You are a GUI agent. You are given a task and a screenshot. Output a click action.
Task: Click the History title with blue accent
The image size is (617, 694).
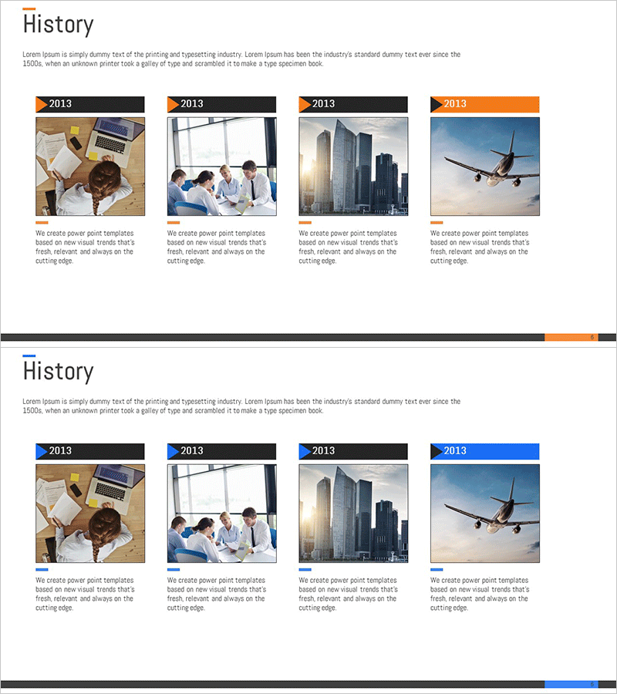58,372
